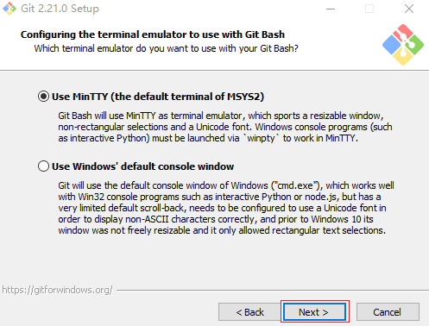This screenshot has height=326, width=429.
Task: Click the "Use MinTTY (the default terminal of MSYS2)" label
Action: click(x=158, y=97)
